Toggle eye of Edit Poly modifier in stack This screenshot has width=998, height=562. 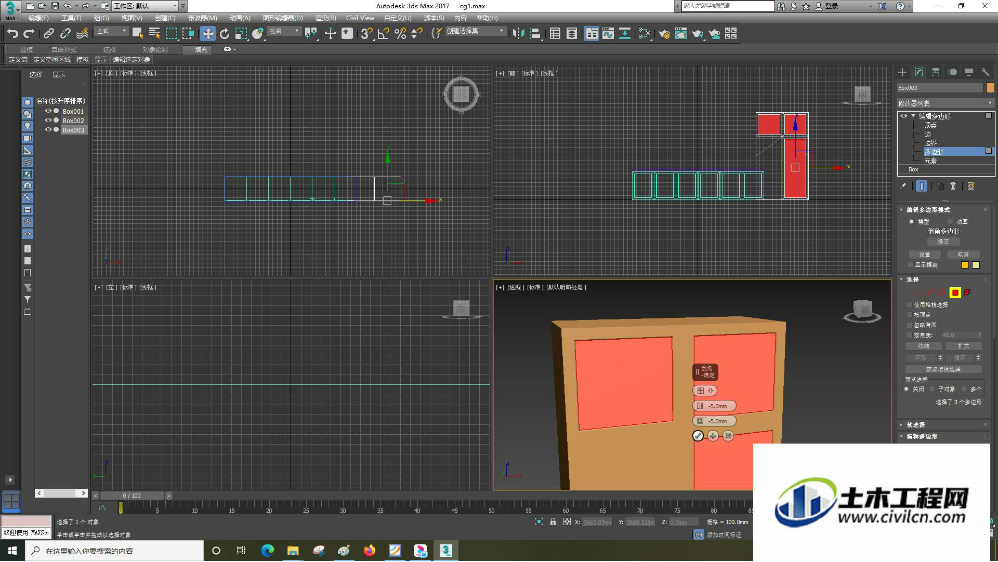pyautogui.click(x=904, y=116)
